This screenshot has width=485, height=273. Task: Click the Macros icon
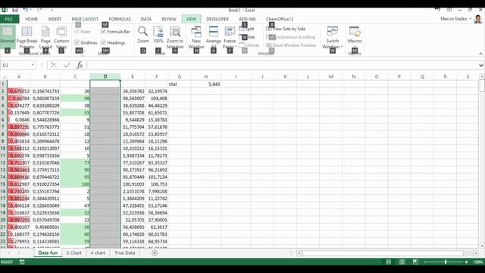(355, 32)
